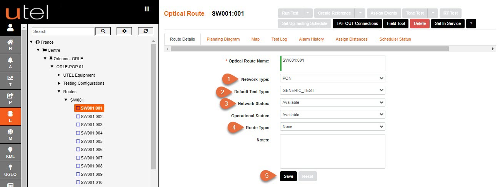Select the SW001:010 route checkbox icon
This screenshot has width=500, height=187.
(x=78, y=182)
